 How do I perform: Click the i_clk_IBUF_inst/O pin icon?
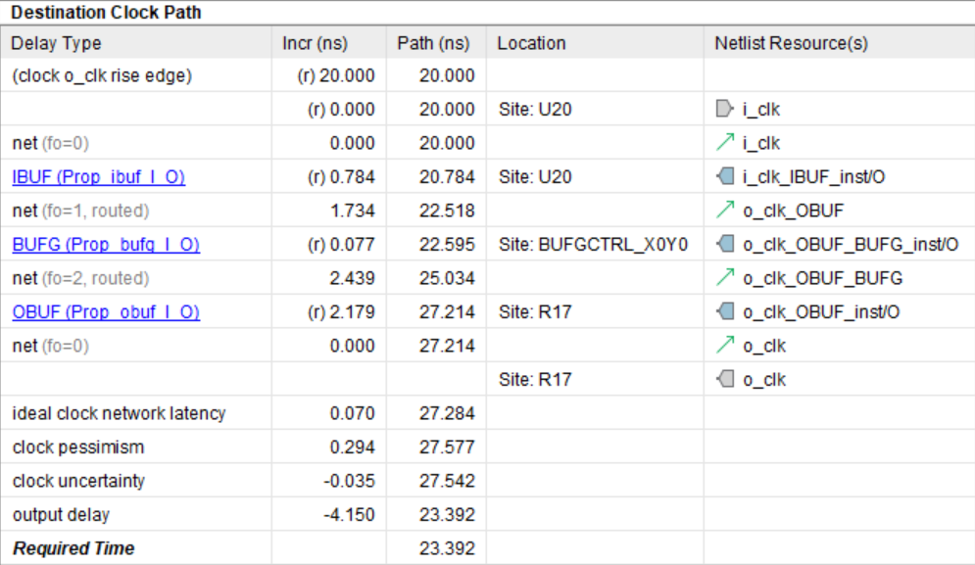[x=724, y=177]
